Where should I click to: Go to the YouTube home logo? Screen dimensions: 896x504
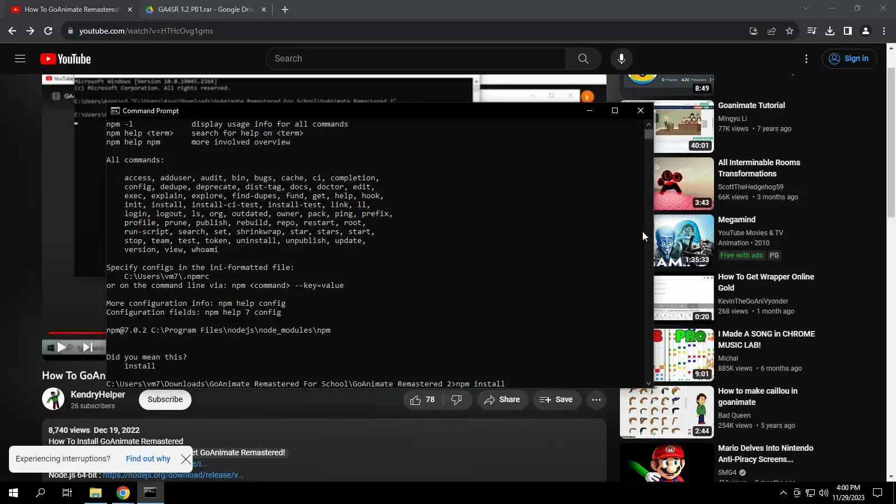point(66,59)
